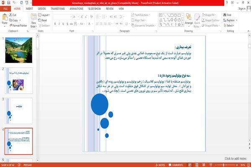
Task: Save the presentation from Quick Access
Action: 9,3
